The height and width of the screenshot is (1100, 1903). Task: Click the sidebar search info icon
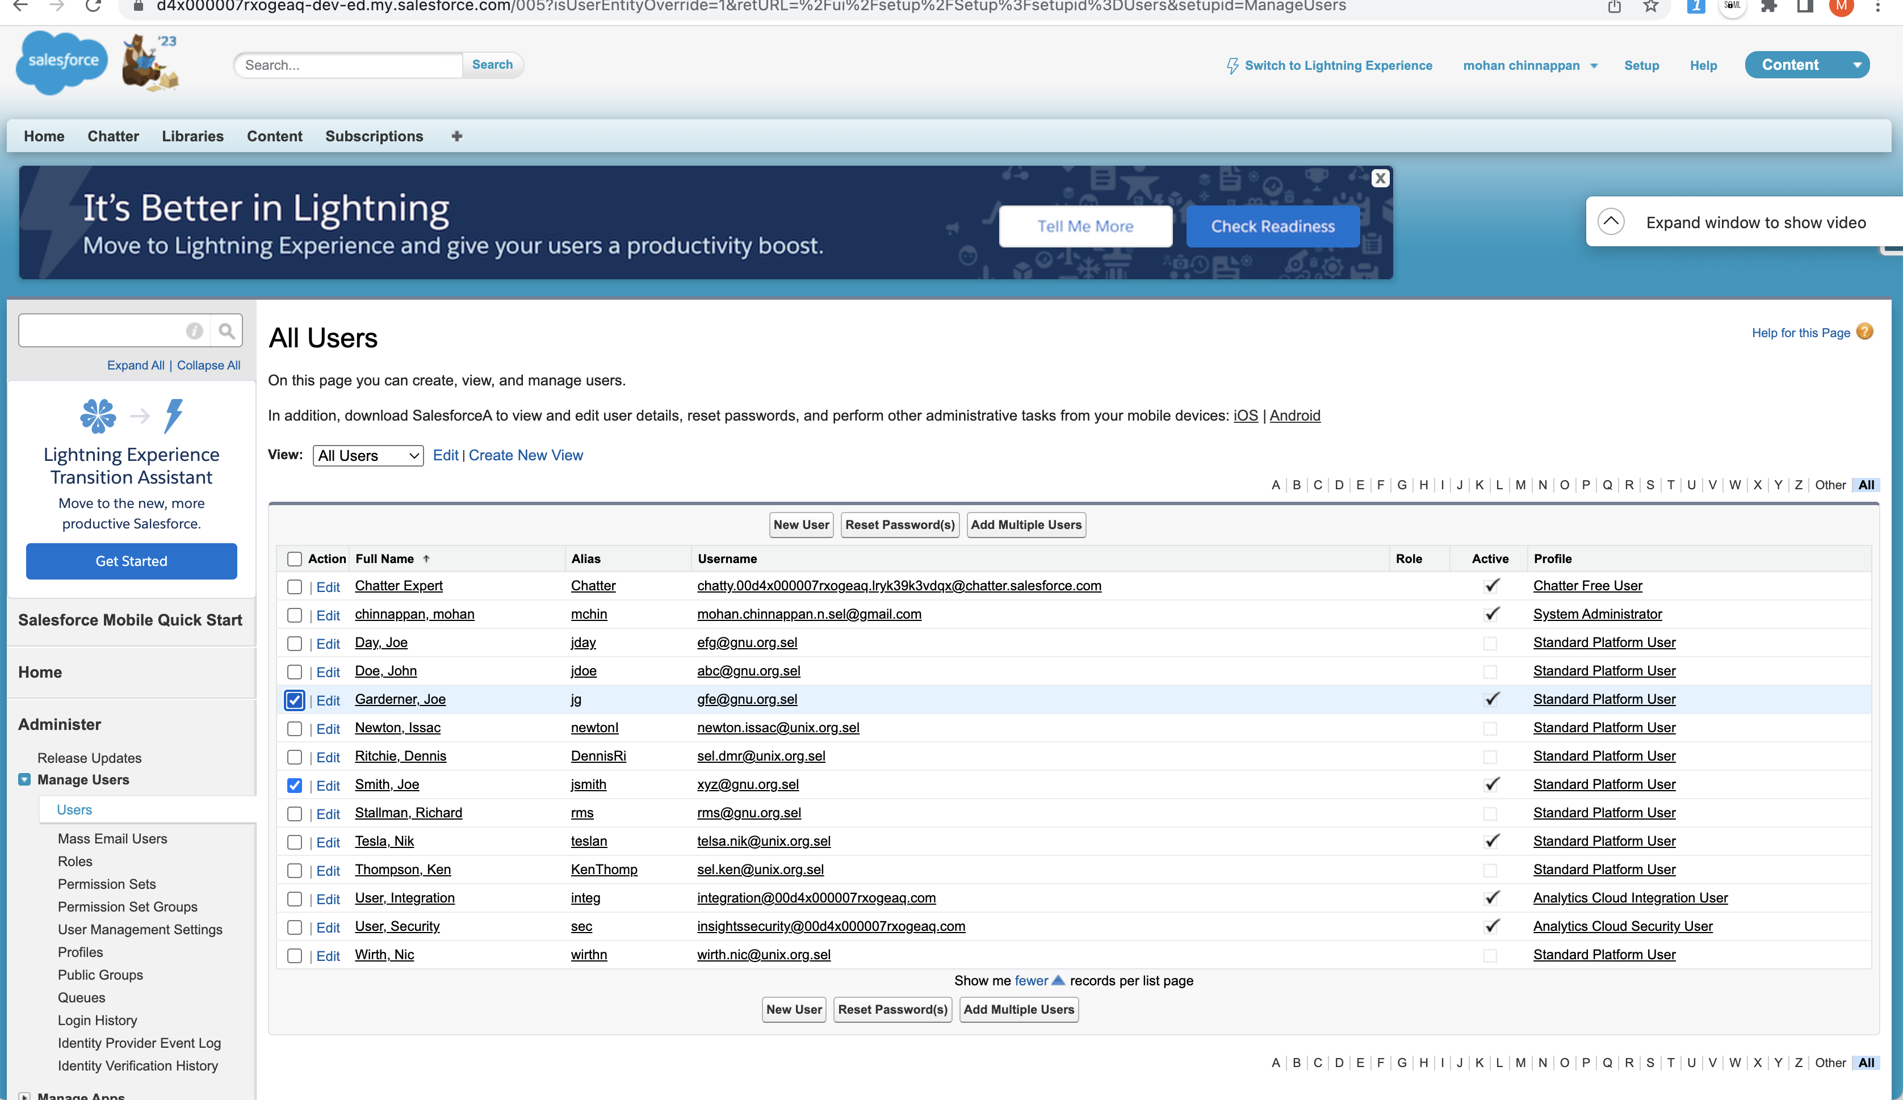coord(194,331)
